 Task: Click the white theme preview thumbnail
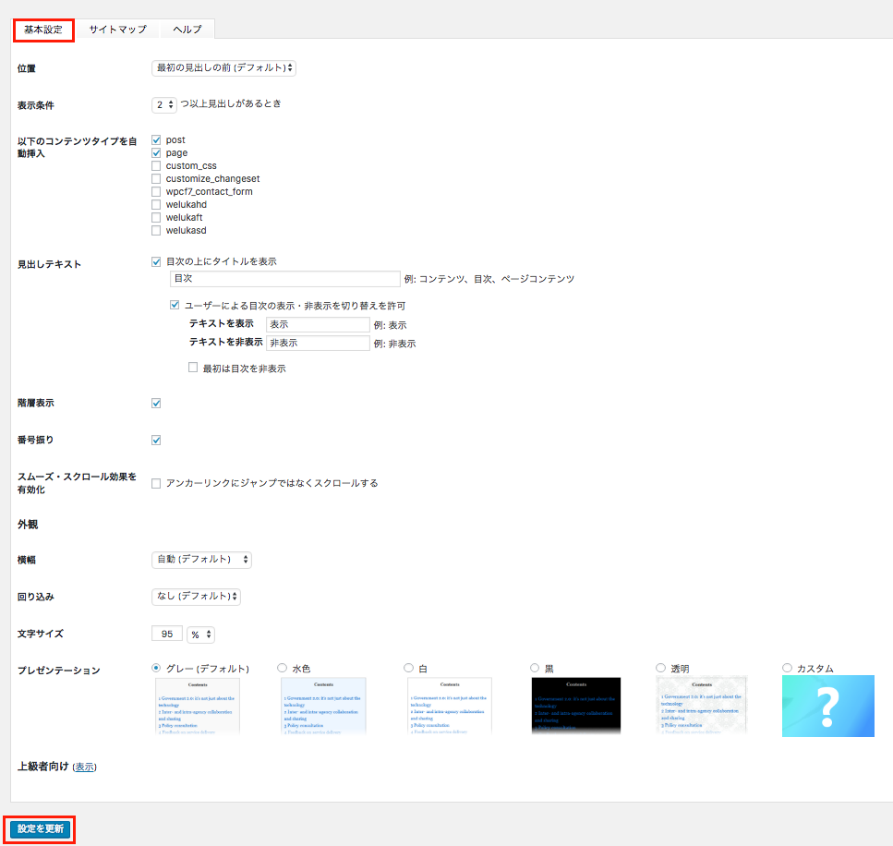(x=450, y=706)
